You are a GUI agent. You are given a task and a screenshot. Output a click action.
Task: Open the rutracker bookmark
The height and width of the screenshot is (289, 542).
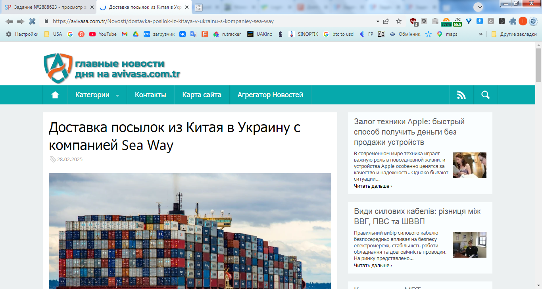click(227, 34)
